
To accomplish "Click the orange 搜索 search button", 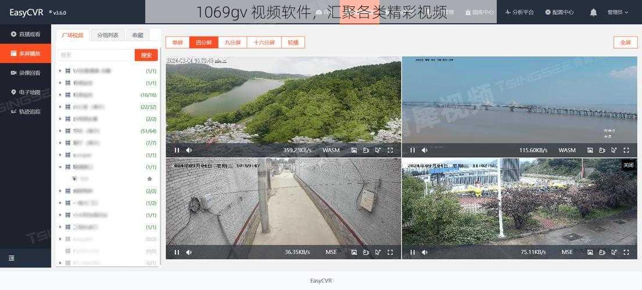I will (x=146, y=55).
